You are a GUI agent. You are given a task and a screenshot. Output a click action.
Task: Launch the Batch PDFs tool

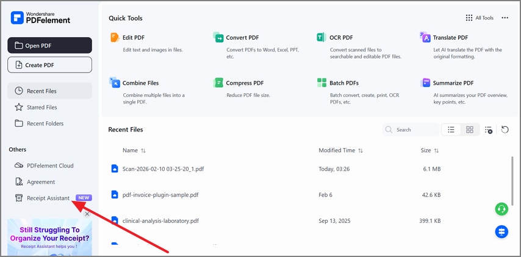click(344, 83)
